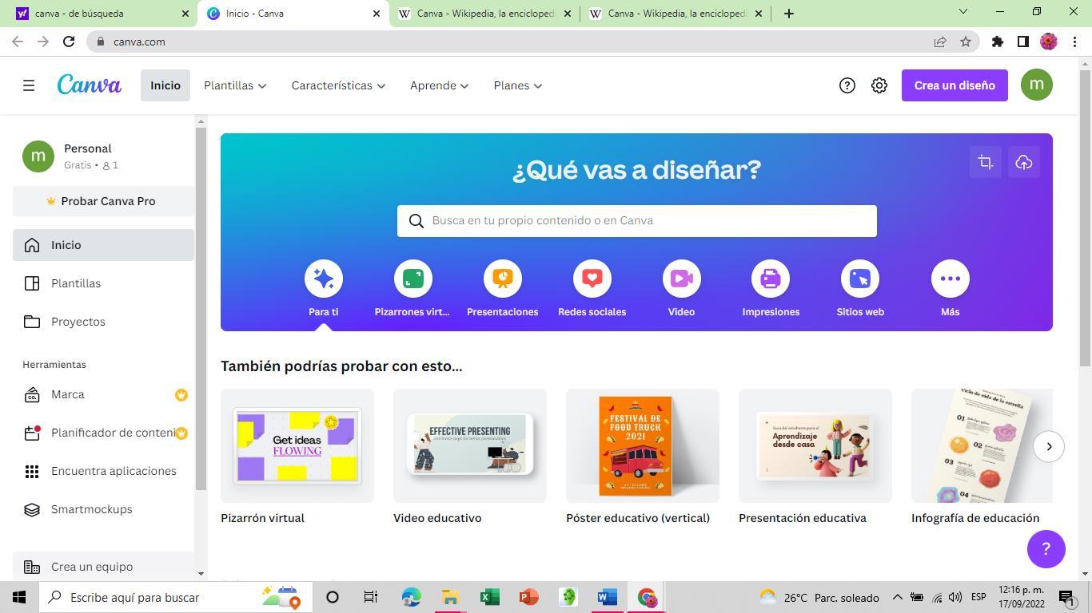Image resolution: width=1092 pixels, height=613 pixels.
Task: Open the Infografía de educación thumbnail
Action: coord(982,446)
